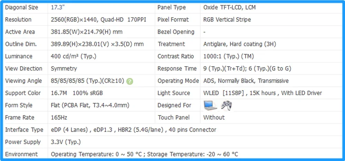Click the 17.3" diagonal size value
Image resolution: width=345 pixels, height=161 pixels.
(x=57, y=7)
